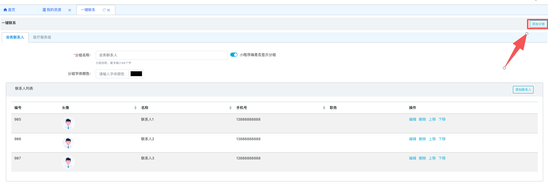Open the black font color swatch
The image size is (548, 190).
coord(136,74)
